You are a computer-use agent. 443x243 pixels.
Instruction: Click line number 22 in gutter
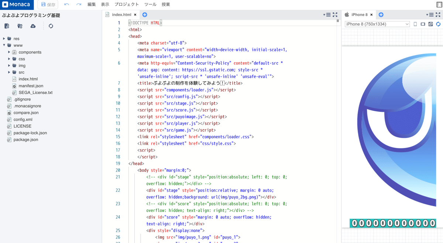pyautogui.click(x=118, y=190)
